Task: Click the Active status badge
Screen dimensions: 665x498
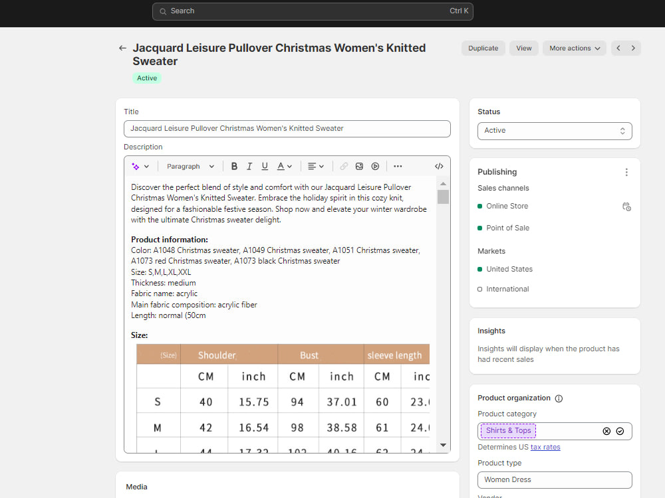Action: click(x=147, y=78)
